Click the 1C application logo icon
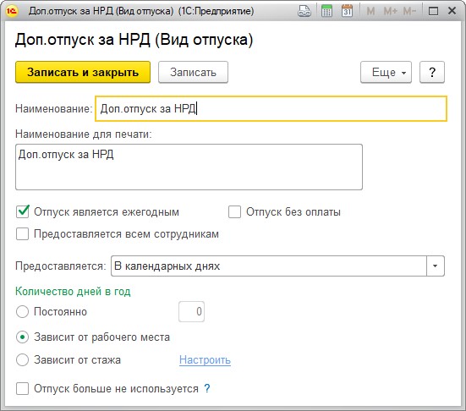This screenshot has width=466, height=411. (12, 11)
